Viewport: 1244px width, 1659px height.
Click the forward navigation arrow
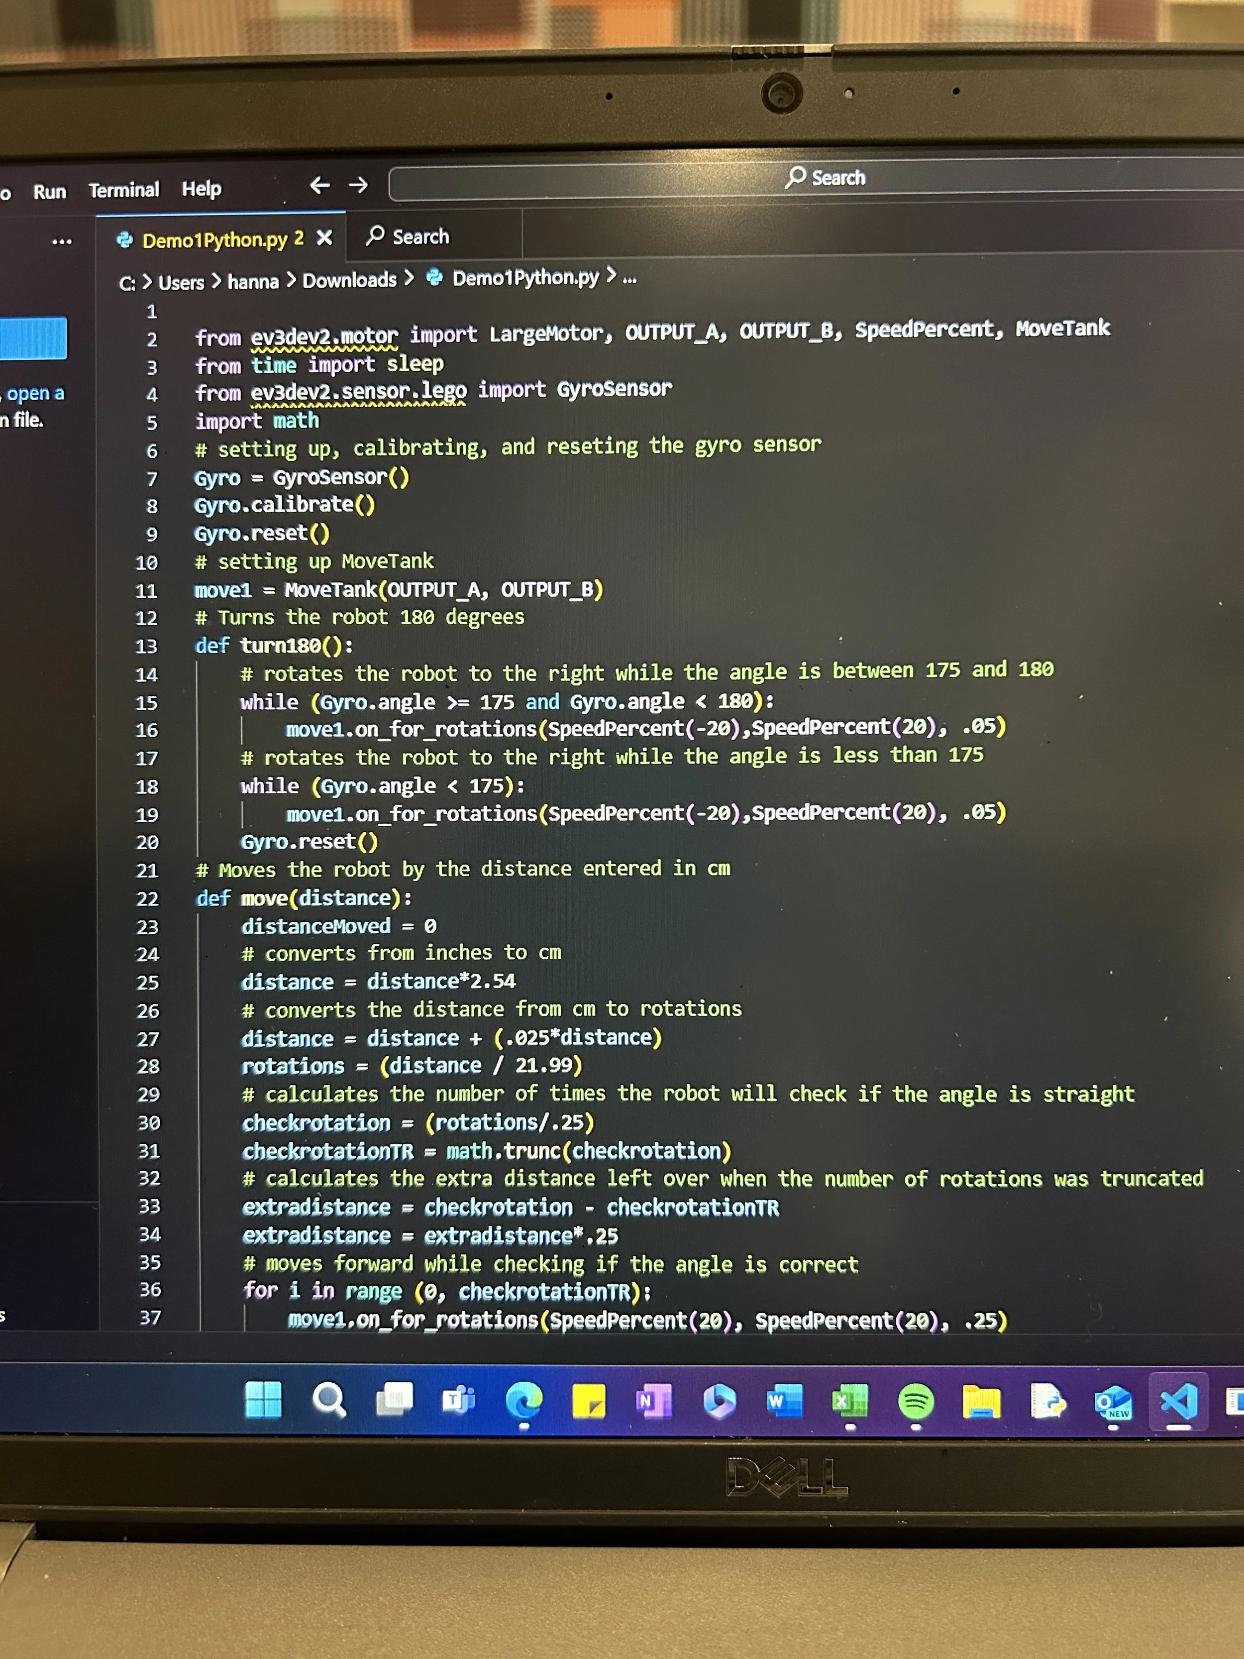(359, 185)
